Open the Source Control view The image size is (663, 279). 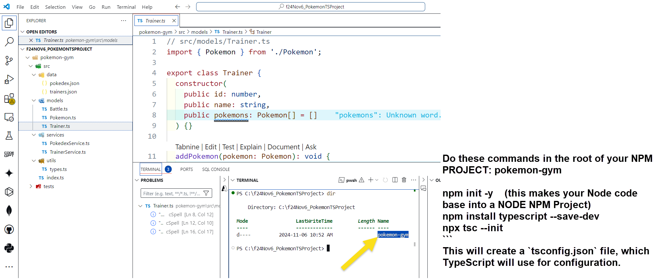9,61
